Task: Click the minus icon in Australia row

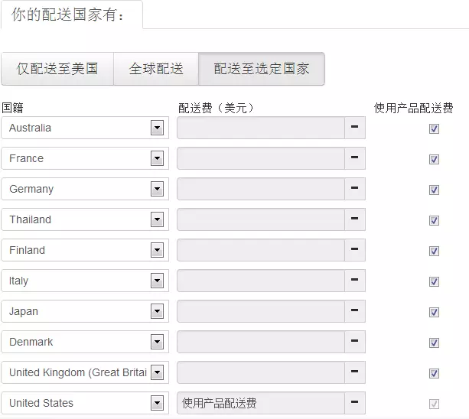Action: [x=355, y=128]
